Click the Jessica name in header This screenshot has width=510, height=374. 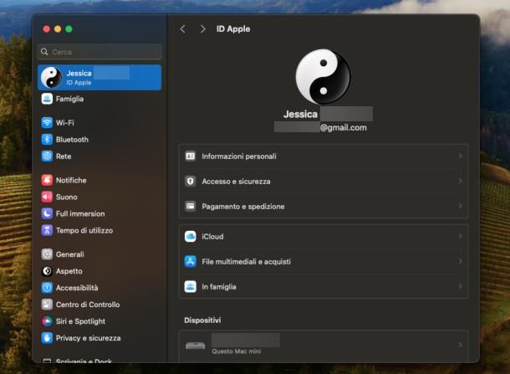pyautogui.click(x=300, y=115)
